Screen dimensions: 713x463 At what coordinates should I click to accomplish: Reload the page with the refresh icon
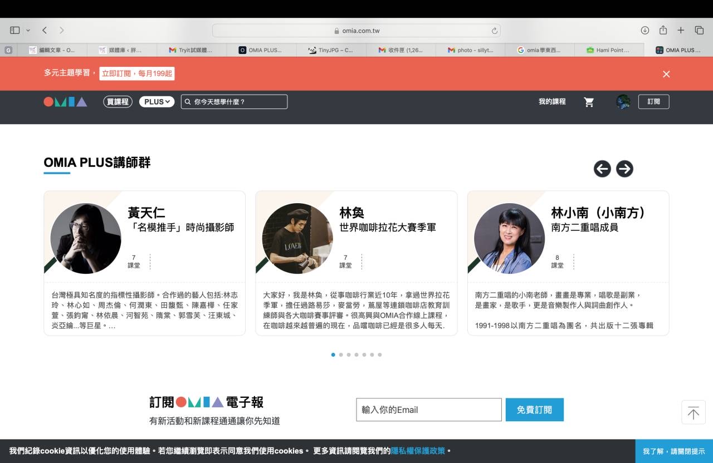coord(494,31)
